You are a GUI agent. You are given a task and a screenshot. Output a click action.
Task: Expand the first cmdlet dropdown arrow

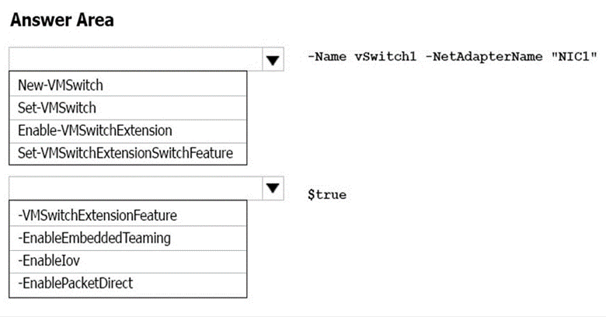(x=272, y=59)
